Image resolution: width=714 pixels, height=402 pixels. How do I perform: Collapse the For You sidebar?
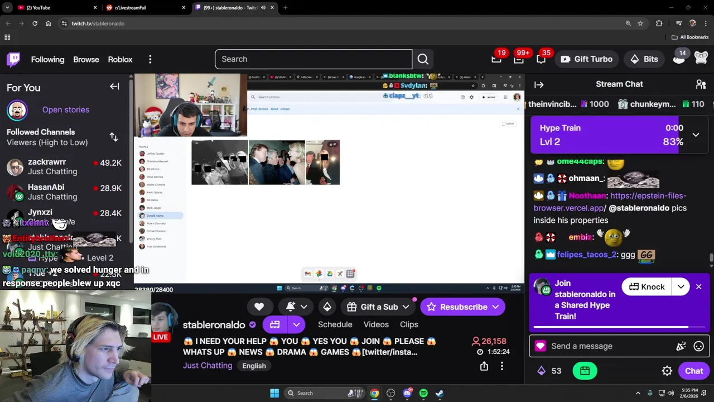[x=114, y=87]
